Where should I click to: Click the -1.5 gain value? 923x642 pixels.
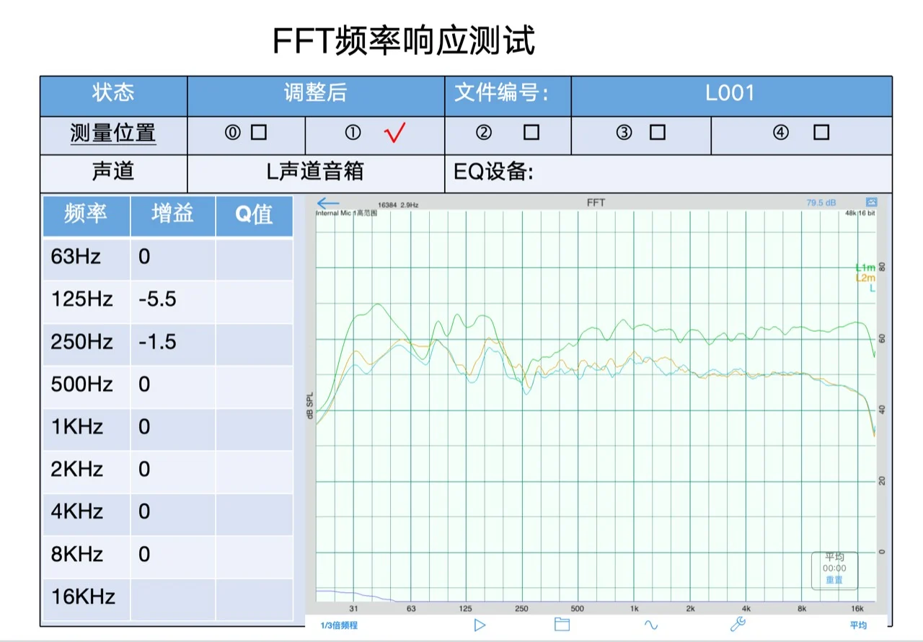[157, 342]
